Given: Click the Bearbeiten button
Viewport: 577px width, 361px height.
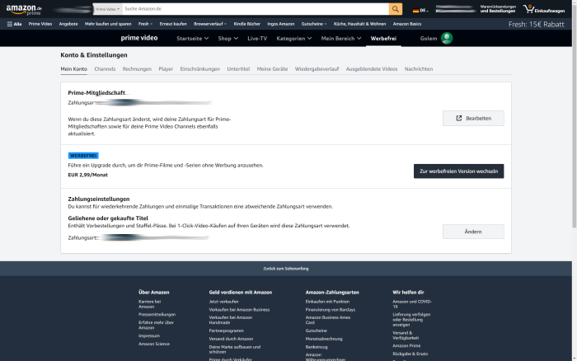Looking at the screenshot, I should [x=473, y=118].
